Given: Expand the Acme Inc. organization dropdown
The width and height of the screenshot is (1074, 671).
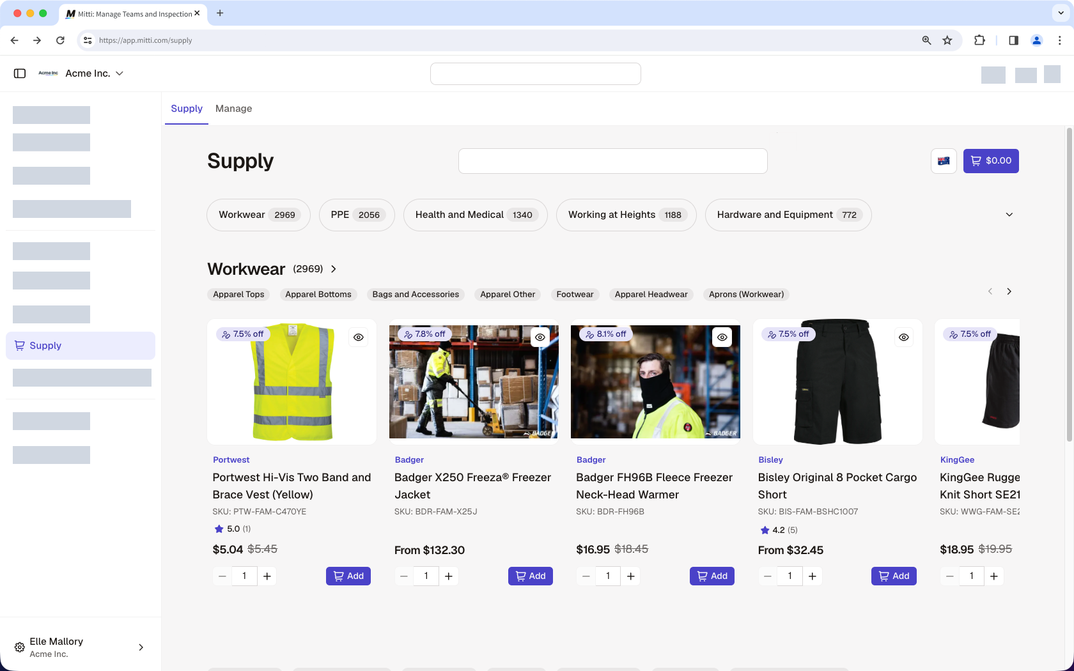Looking at the screenshot, I should coord(120,73).
